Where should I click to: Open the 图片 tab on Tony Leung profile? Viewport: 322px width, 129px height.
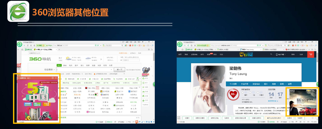(266, 84)
